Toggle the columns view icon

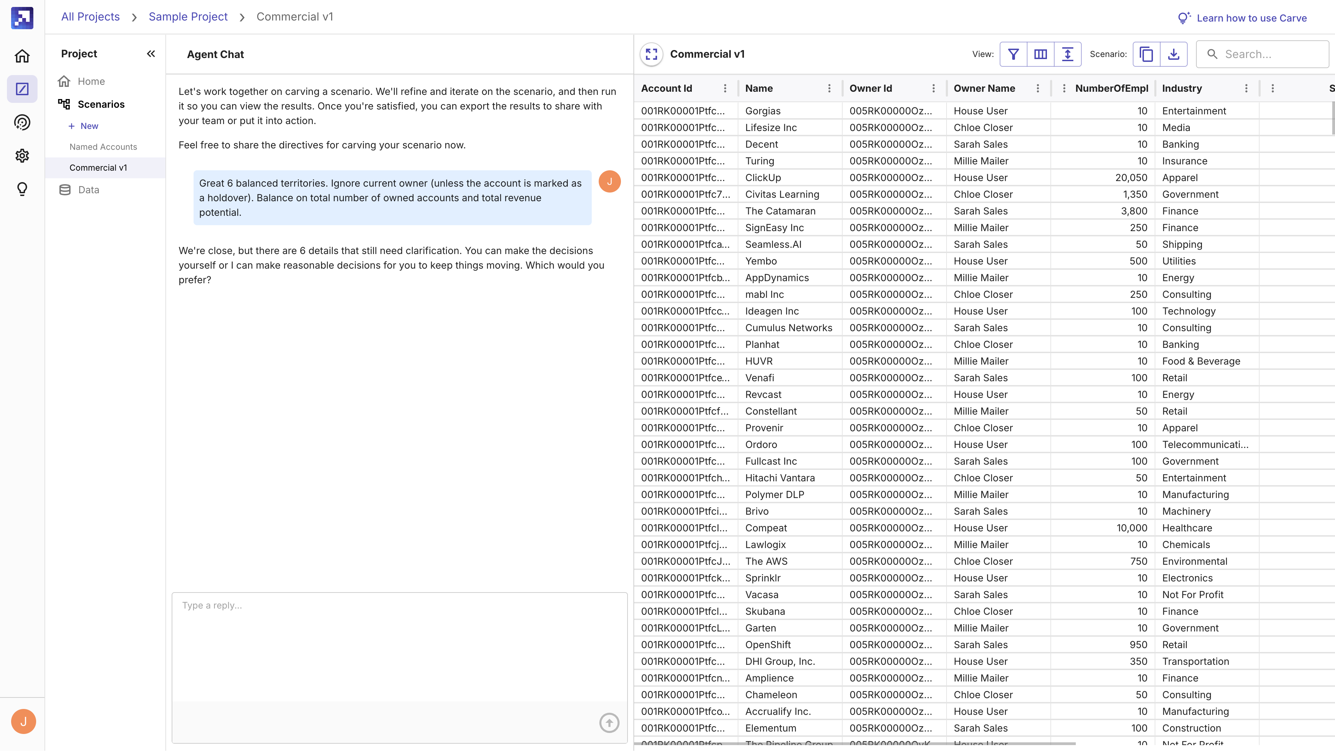[x=1040, y=54]
